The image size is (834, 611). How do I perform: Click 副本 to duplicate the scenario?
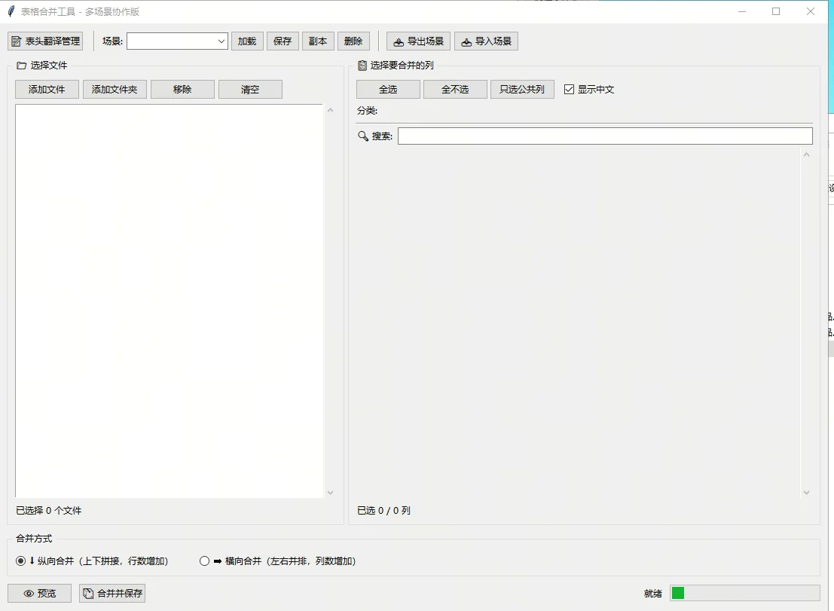click(318, 41)
